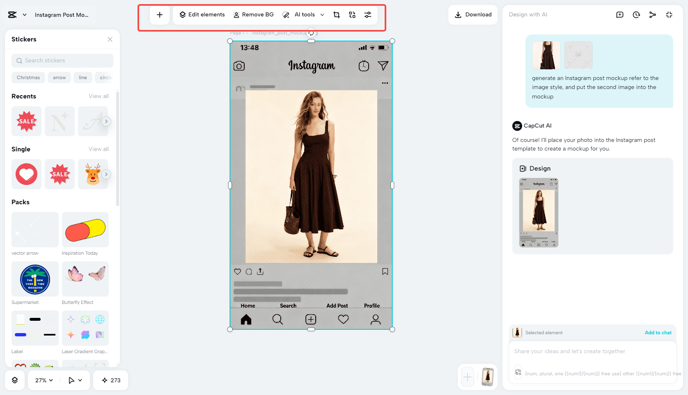Add a new element with the plus button
This screenshot has width=688, height=395.
tap(160, 15)
